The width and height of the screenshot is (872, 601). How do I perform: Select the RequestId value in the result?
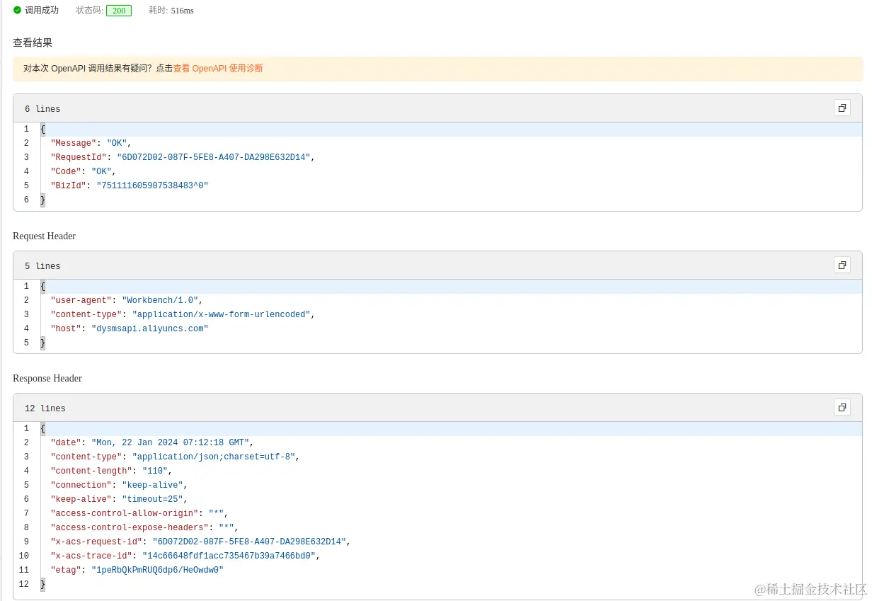coord(214,157)
